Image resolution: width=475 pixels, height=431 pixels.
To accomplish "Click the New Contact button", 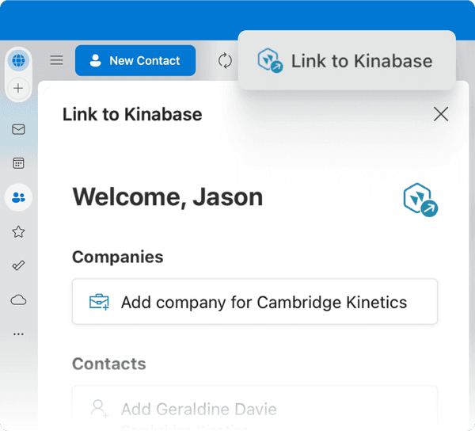I will pyautogui.click(x=135, y=61).
